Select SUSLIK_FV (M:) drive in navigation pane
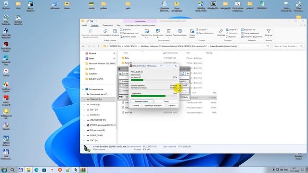Screen dimensions: 308x173 coord(96,136)
